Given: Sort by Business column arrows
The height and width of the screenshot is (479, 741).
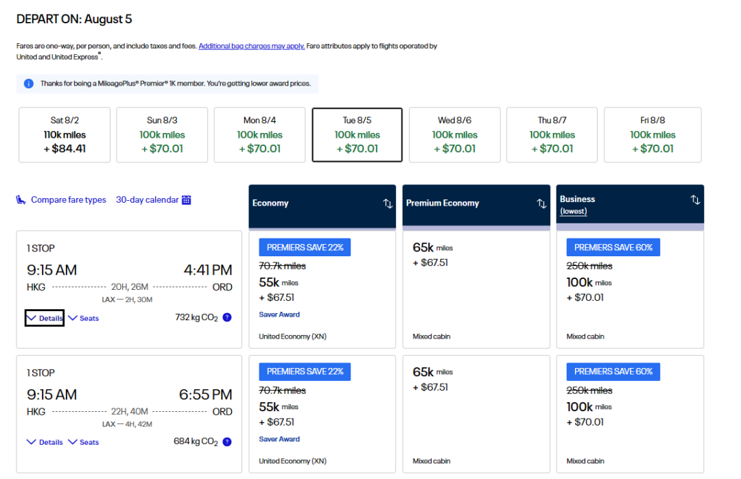Looking at the screenshot, I should coord(695,199).
